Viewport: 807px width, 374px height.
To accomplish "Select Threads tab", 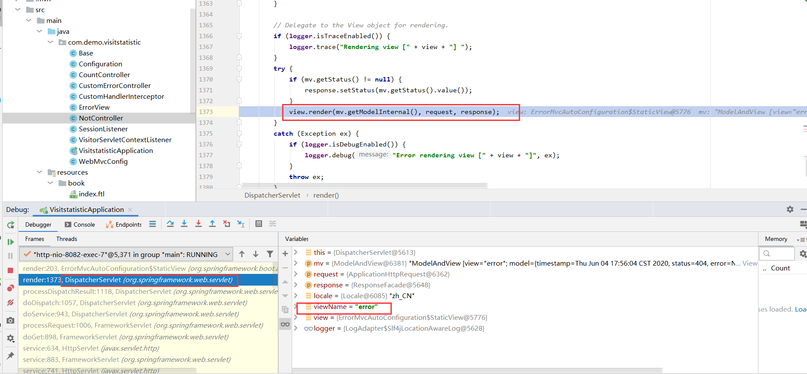I will (67, 239).
